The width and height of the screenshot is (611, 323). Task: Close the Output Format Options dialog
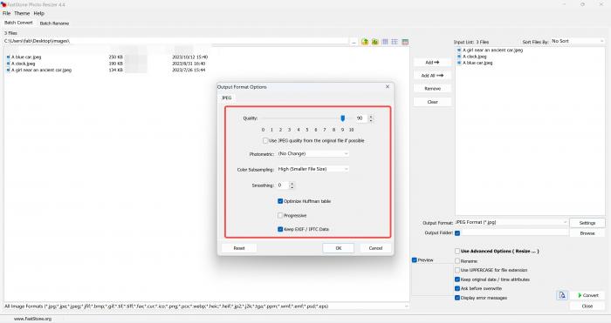tap(388, 87)
